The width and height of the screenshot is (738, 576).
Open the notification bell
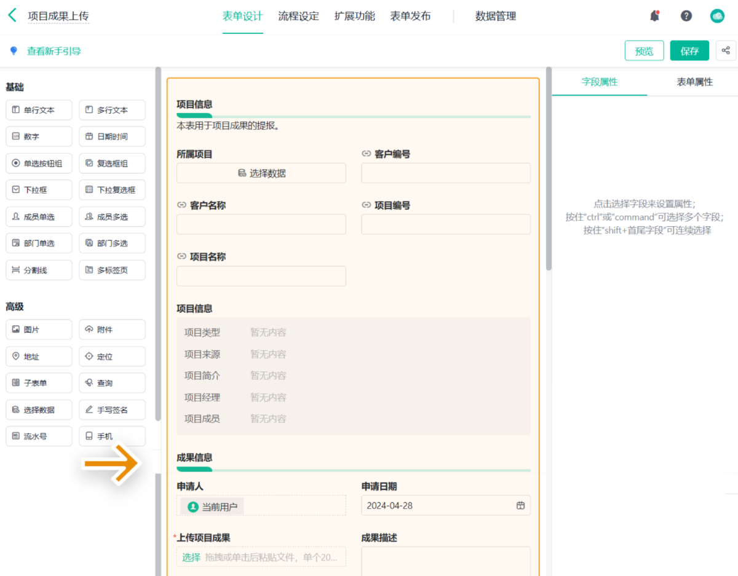pyautogui.click(x=655, y=17)
